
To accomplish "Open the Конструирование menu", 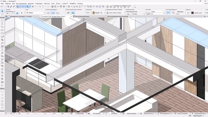I will pos(21,4).
